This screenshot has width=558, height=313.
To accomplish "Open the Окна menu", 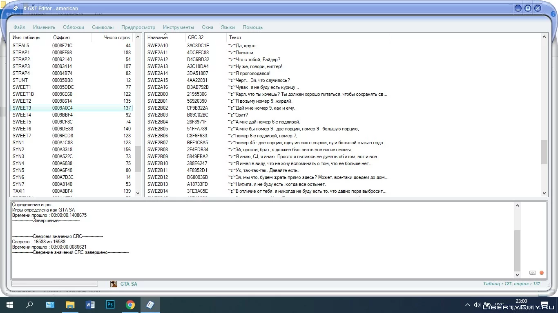I will (208, 27).
